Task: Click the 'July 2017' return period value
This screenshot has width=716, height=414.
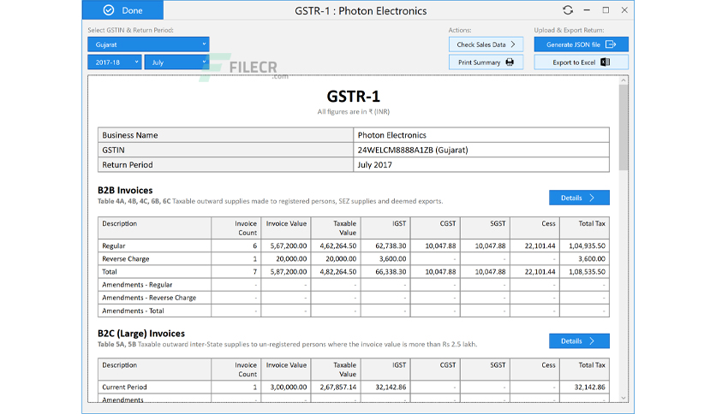Action: click(374, 164)
